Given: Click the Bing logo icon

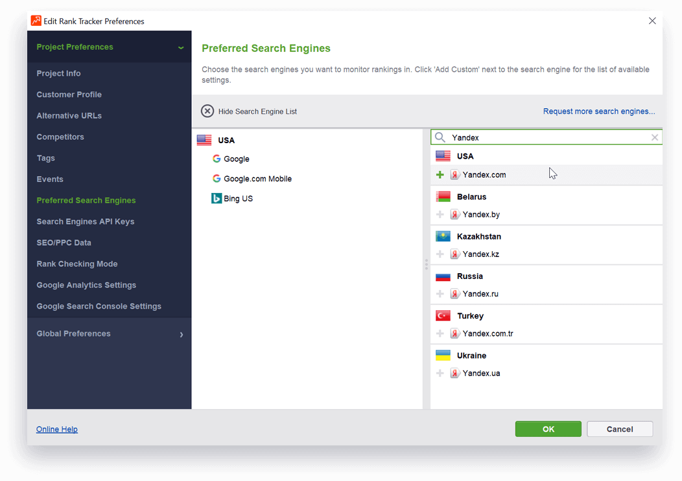Looking at the screenshot, I should (x=216, y=198).
